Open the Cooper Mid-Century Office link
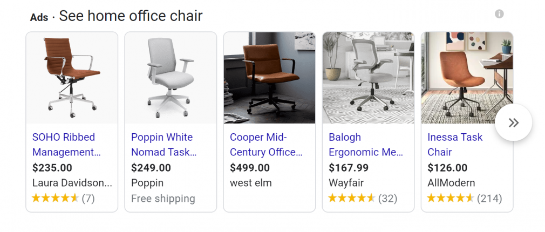The height and width of the screenshot is (232, 545). coord(266,145)
